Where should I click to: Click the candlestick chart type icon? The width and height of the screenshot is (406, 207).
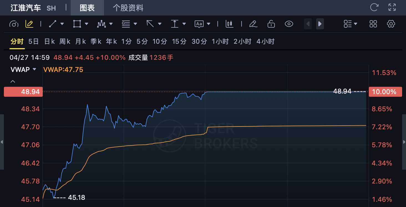(229, 24)
